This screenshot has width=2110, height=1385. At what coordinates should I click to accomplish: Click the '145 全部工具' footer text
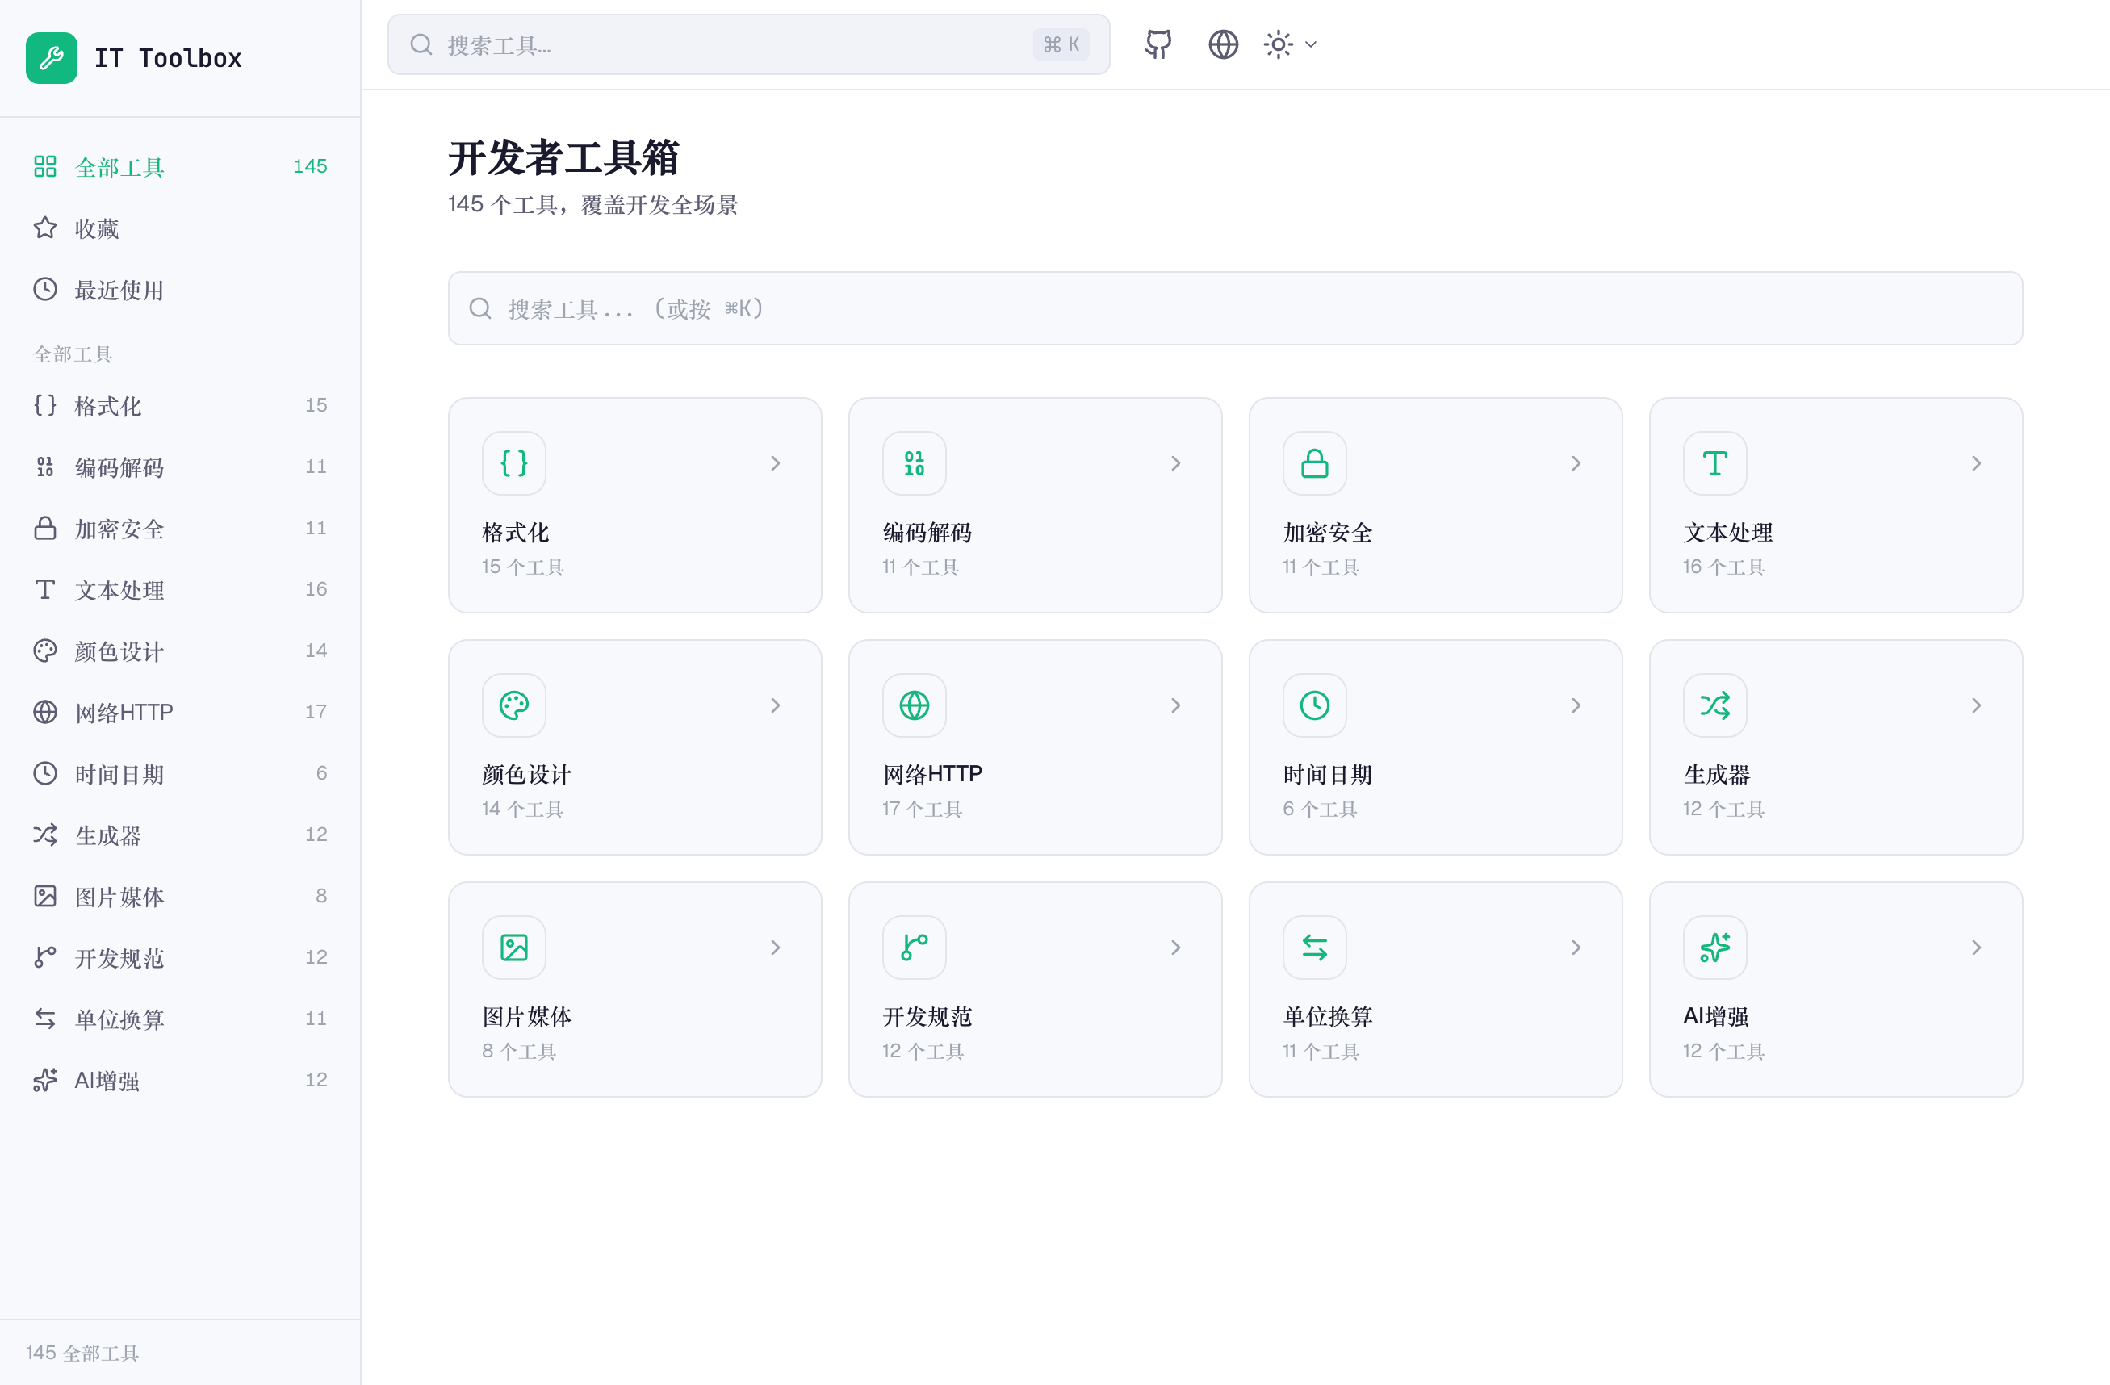point(82,1352)
